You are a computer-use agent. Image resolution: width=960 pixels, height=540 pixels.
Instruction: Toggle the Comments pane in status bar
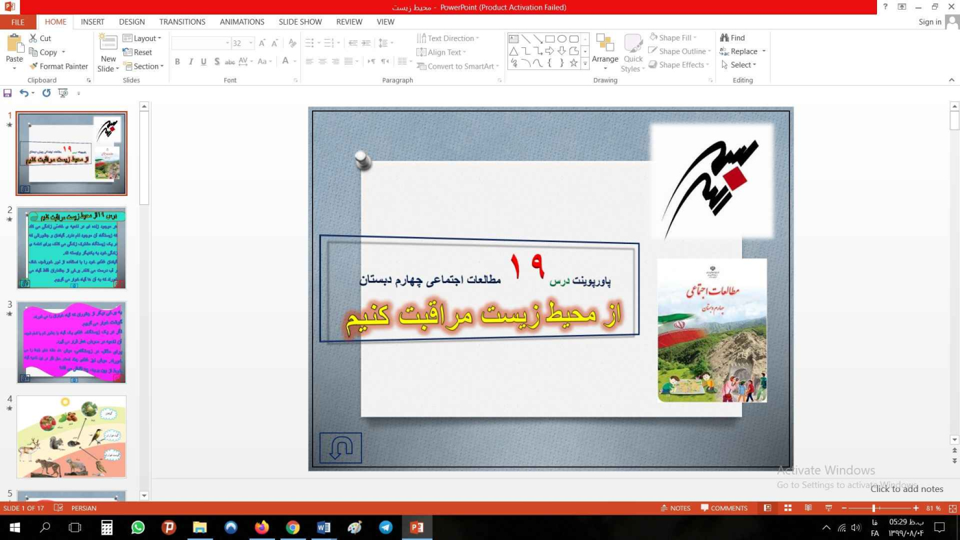click(724, 508)
